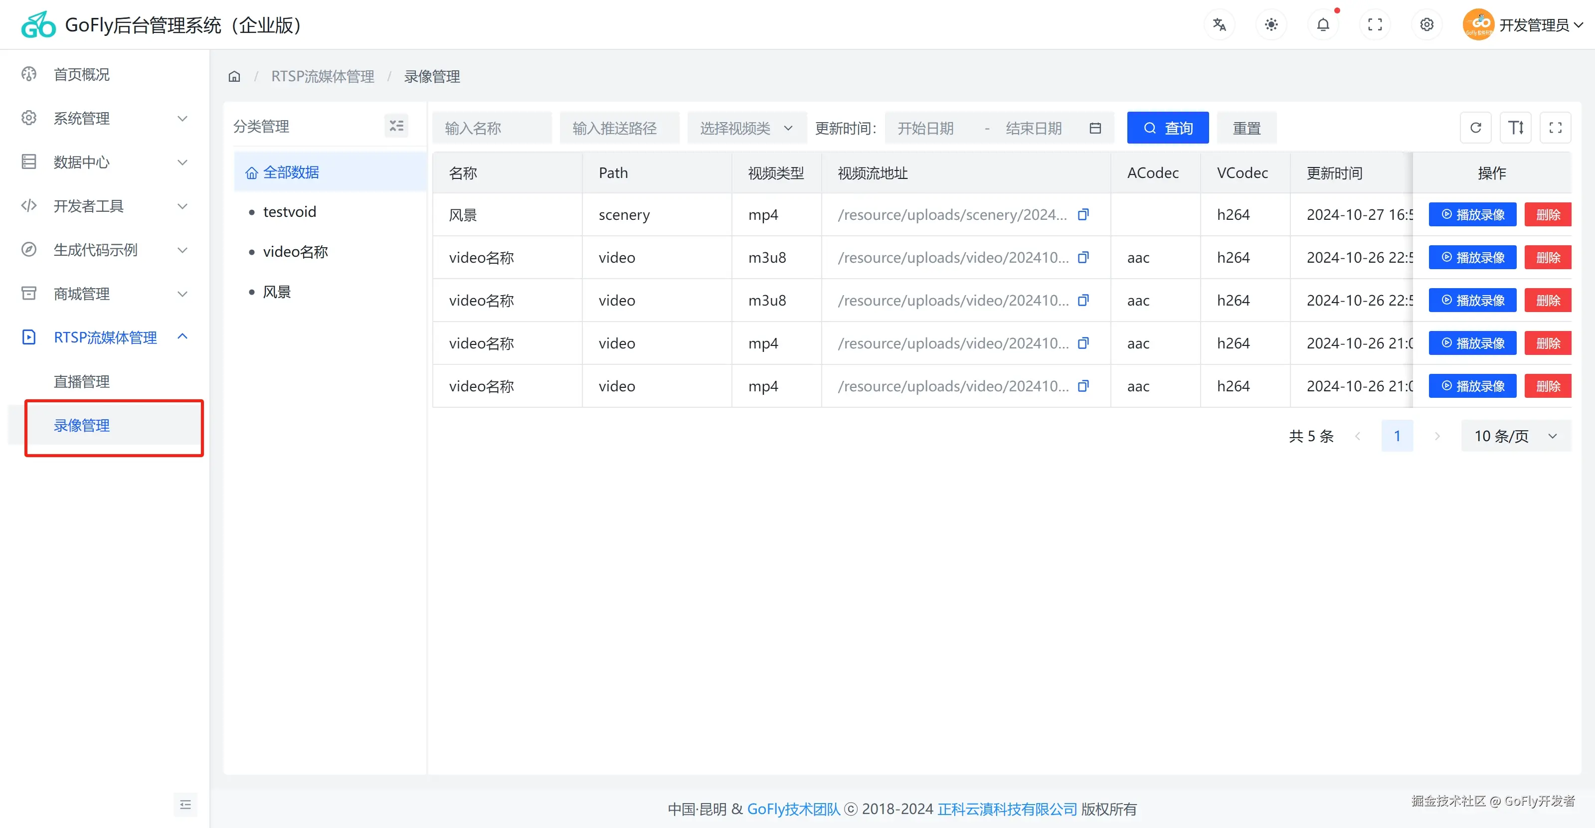Click the 输入名称 input field
The height and width of the screenshot is (828, 1595).
point(492,128)
